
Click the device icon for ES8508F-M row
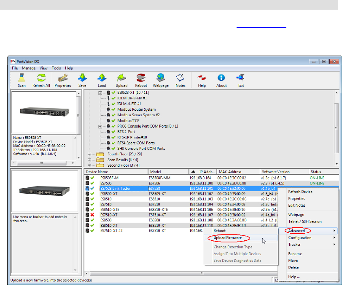(x=87, y=178)
